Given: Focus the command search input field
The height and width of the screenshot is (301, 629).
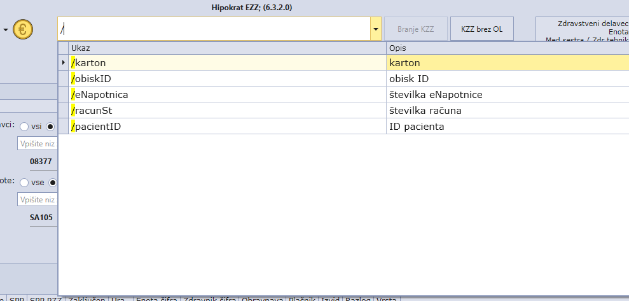Looking at the screenshot, I should click(214, 29).
